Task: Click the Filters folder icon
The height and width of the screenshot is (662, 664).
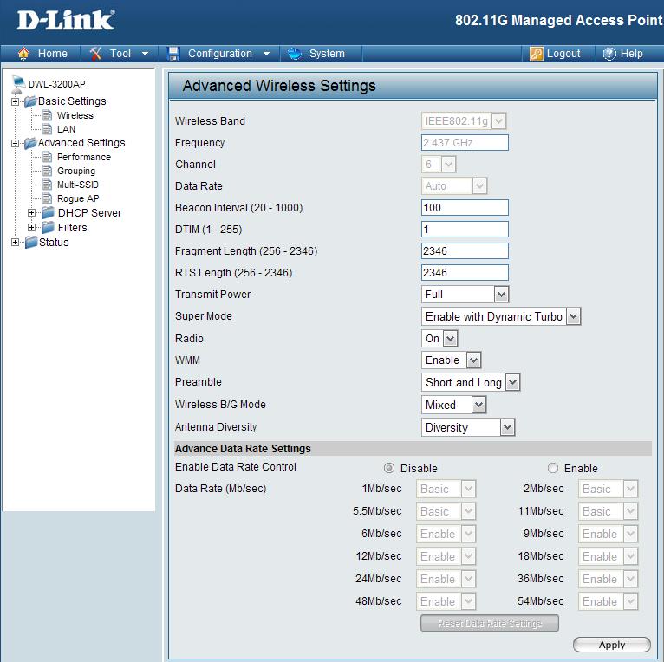Action: pos(48,227)
